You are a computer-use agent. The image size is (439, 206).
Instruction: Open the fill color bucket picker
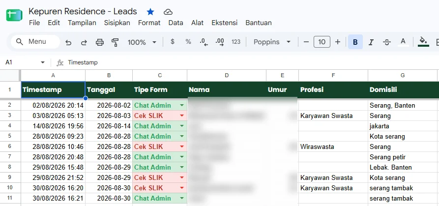(x=423, y=42)
